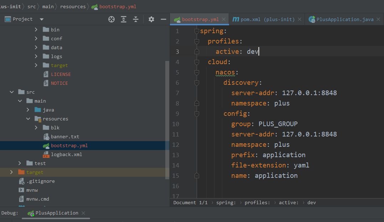Expand the bin folder
This screenshot has height=222, width=384.
(36, 30)
